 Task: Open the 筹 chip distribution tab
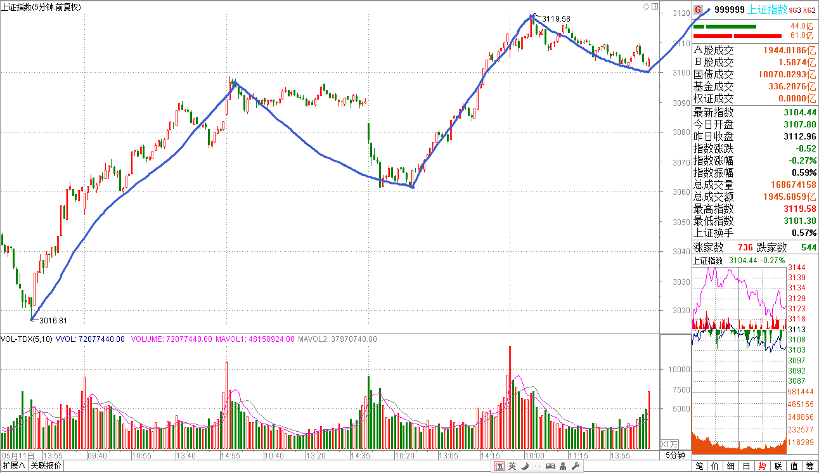[x=809, y=466]
